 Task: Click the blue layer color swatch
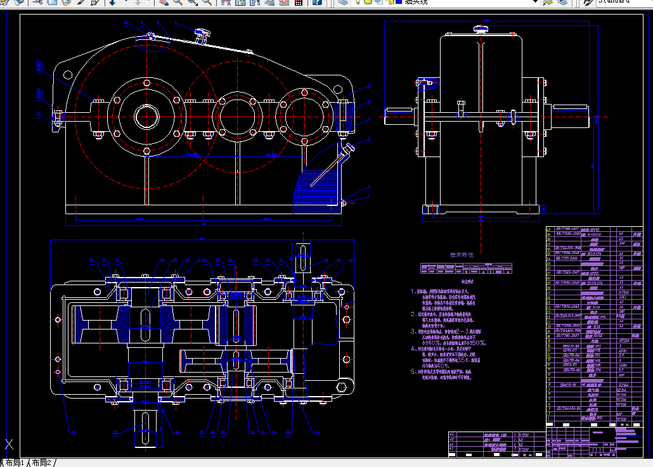coord(399,2)
